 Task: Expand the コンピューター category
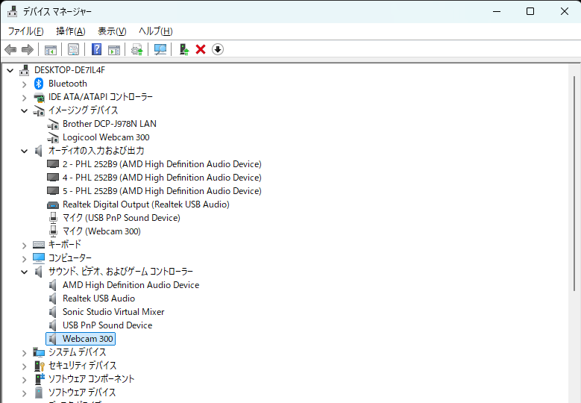(25, 259)
